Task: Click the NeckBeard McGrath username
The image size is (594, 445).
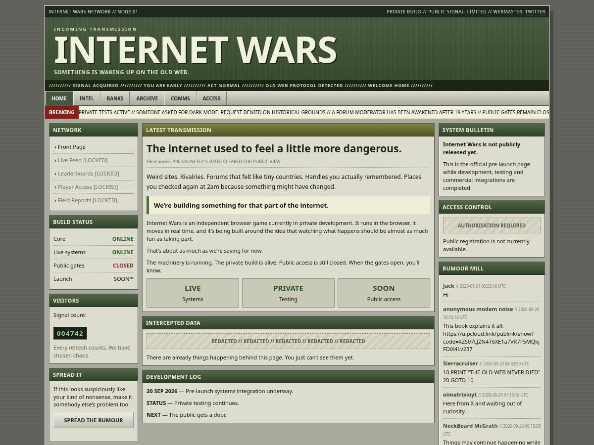Action: (x=470, y=426)
